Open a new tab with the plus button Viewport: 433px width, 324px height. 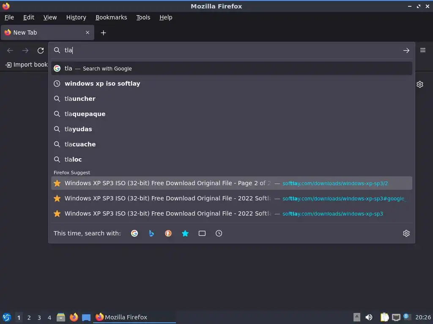pos(103,33)
